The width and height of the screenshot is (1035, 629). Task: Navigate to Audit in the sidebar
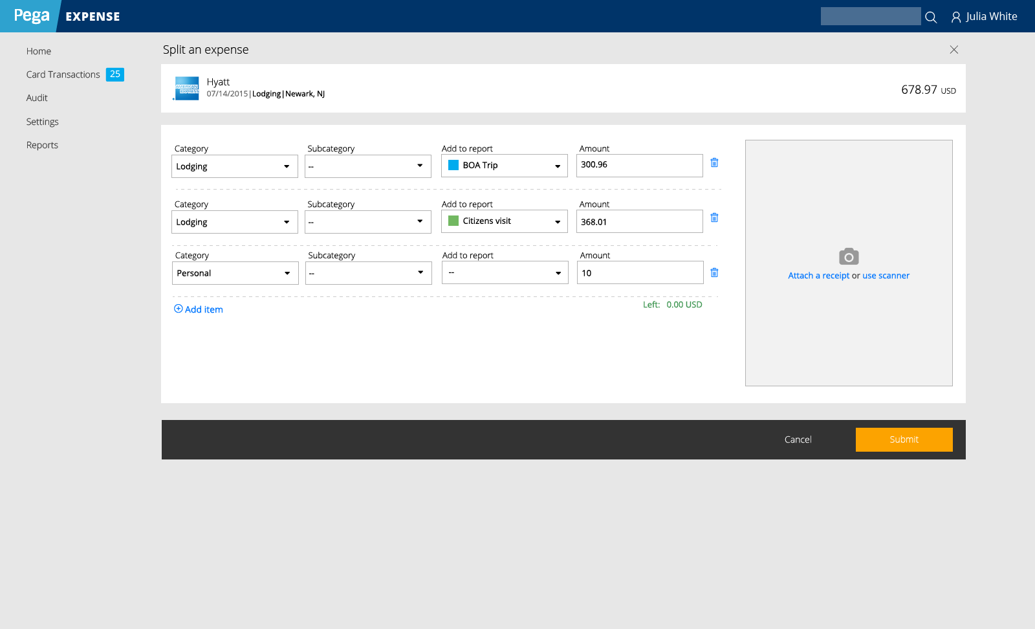click(x=37, y=98)
